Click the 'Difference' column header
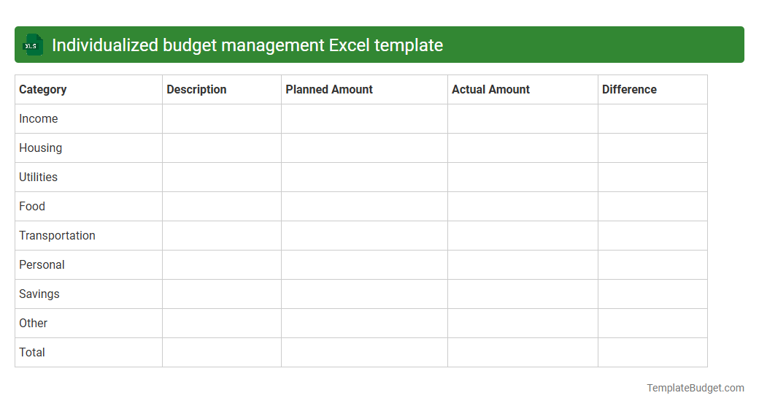This screenshot has height=409, width=759. point(652,90)
